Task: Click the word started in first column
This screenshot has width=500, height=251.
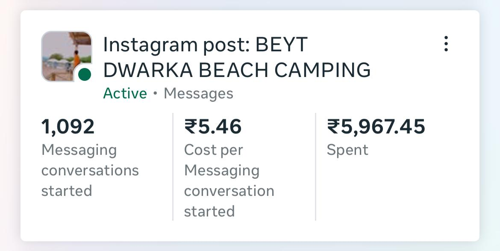Action: pyautogui.click(x=67, y=191)
